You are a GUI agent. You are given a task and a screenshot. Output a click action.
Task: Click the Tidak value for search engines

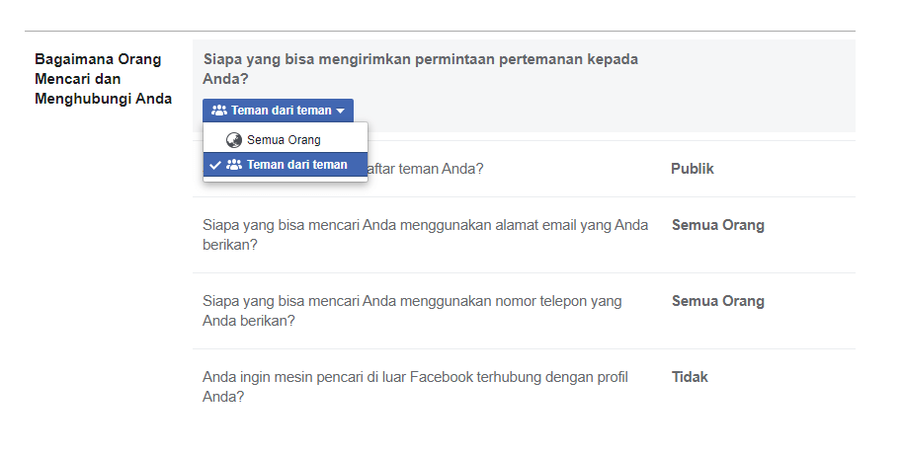tap(690, 377)
